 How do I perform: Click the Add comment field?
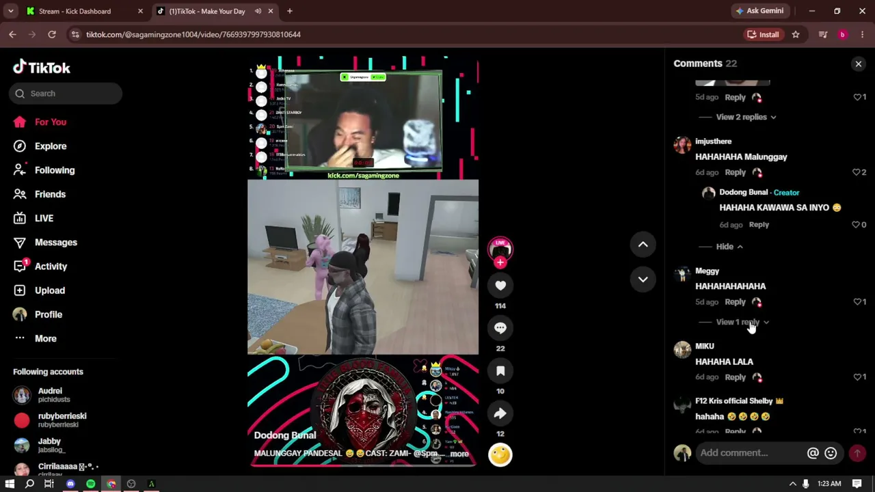(751, 453)
